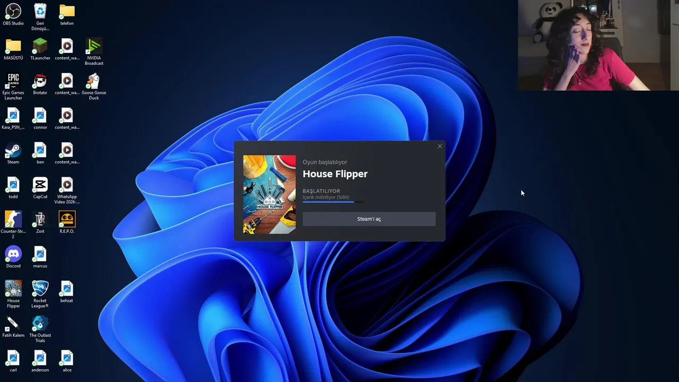Open Epic Games Launcher shortcut
Screen dimensions: 679x382
click(13, 86)
